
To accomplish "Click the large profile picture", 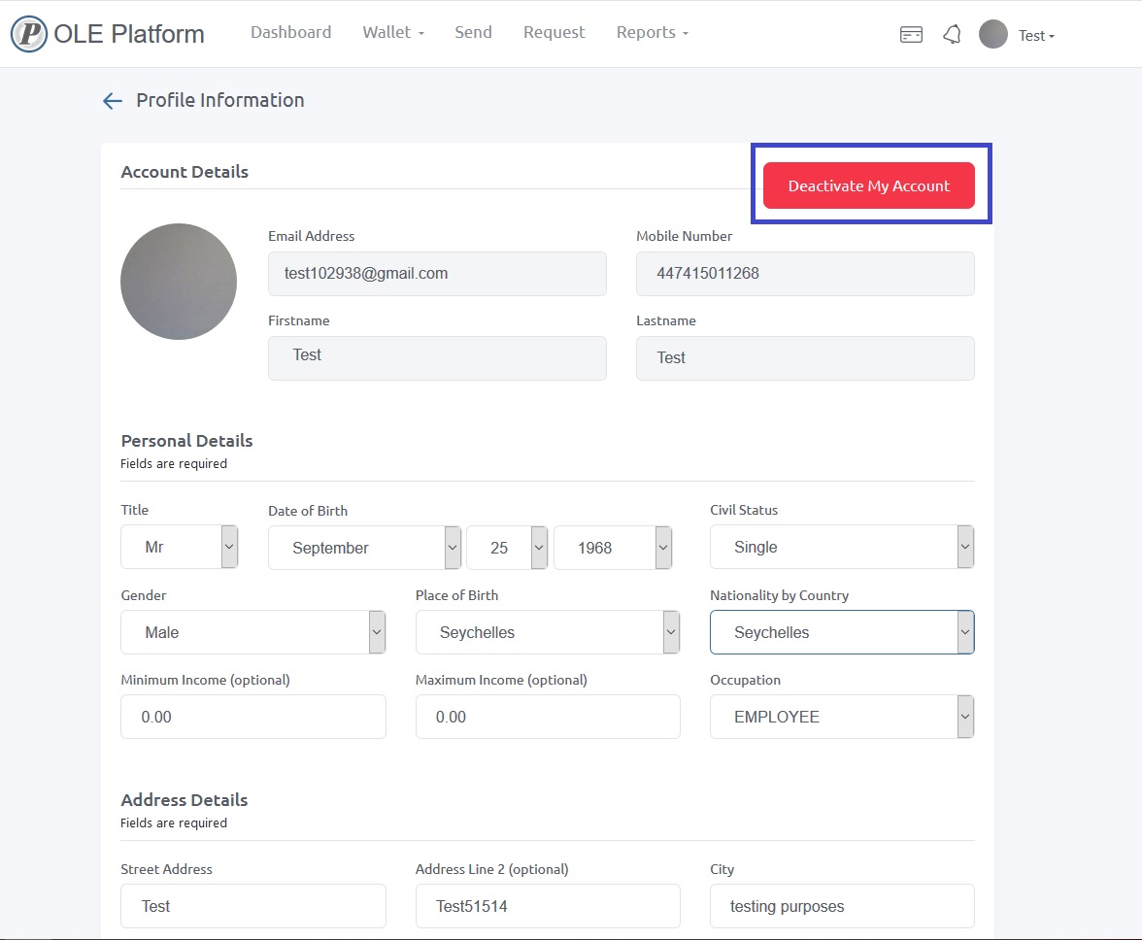I will [x=179, y=281].
